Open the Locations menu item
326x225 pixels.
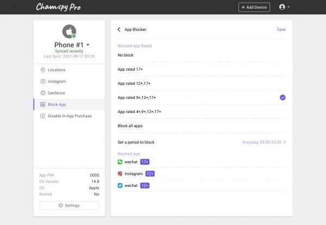pos(69,70)
